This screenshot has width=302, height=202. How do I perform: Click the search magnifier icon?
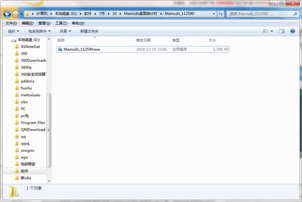[295, 14]
